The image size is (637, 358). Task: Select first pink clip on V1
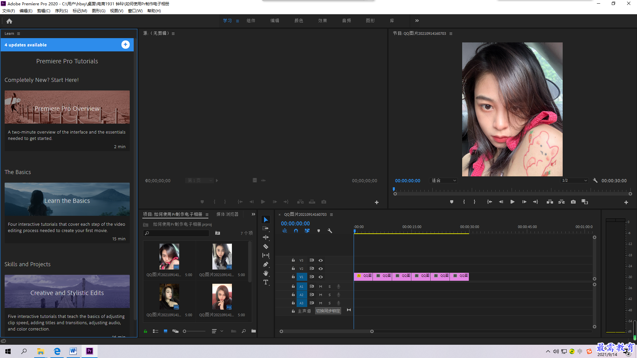(363, 276)
